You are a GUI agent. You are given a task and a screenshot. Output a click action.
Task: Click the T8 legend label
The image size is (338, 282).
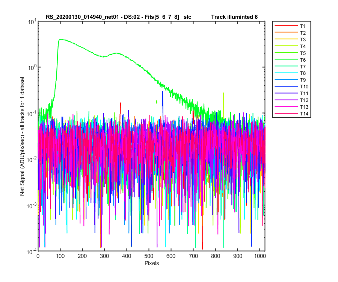click(x=303, y=73)
